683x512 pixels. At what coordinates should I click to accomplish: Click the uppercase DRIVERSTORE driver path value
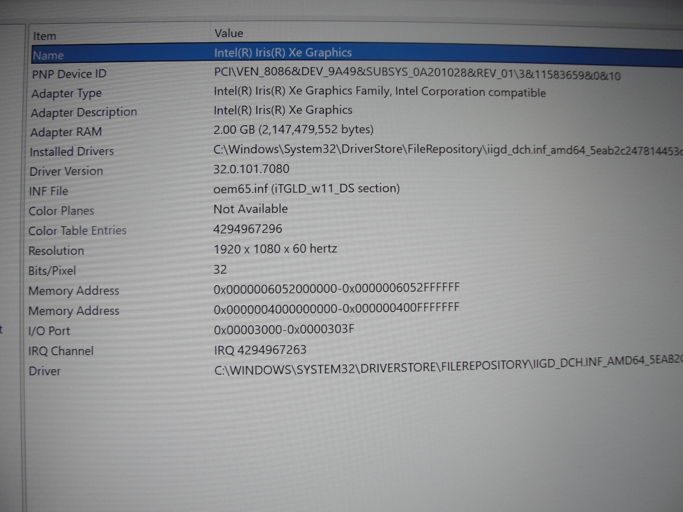(448, 366)
